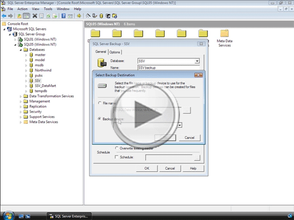This screenshot has width=294, height=220.
Task: Click the Register Server toolbar icon
Action: [x=95, y=16]
